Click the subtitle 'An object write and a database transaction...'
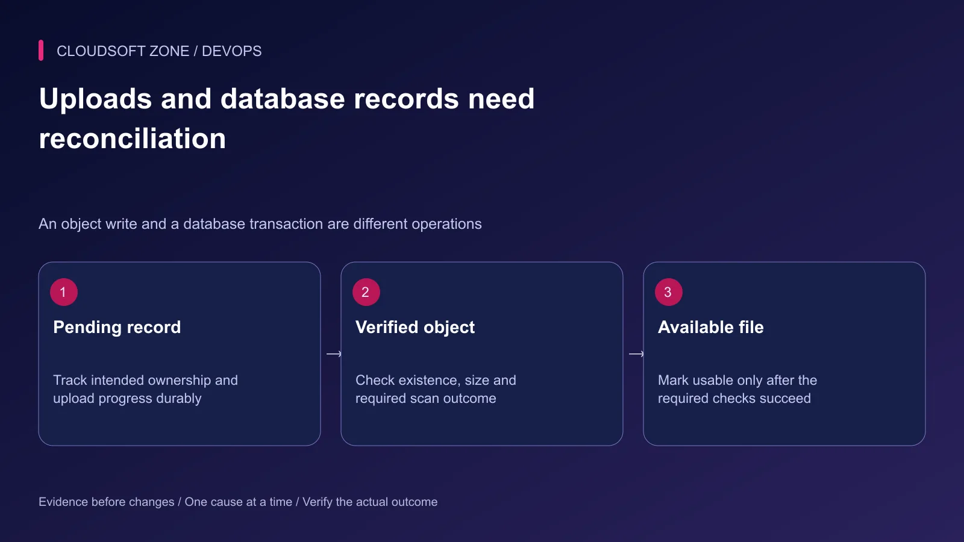Viewport: 964px width, 542px height. click(260, 224)
